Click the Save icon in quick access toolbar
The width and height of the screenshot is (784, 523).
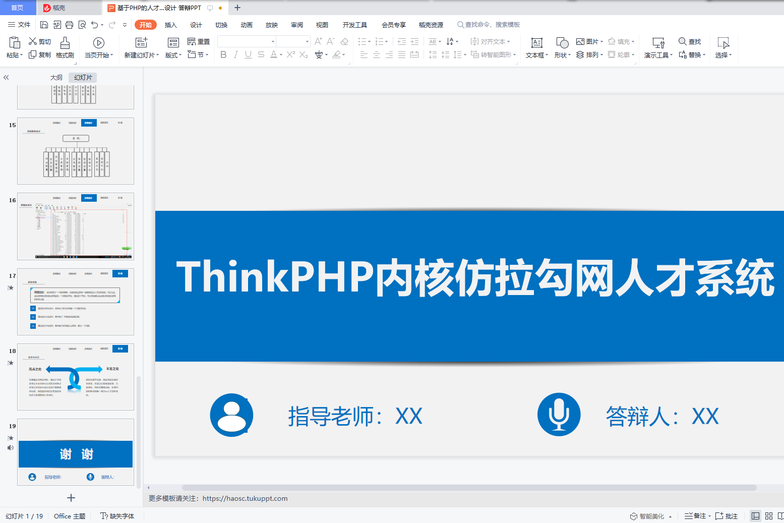44,25
